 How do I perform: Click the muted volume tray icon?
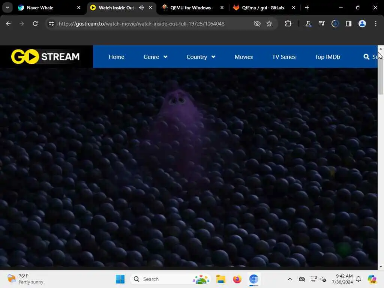tap(323, 279)
